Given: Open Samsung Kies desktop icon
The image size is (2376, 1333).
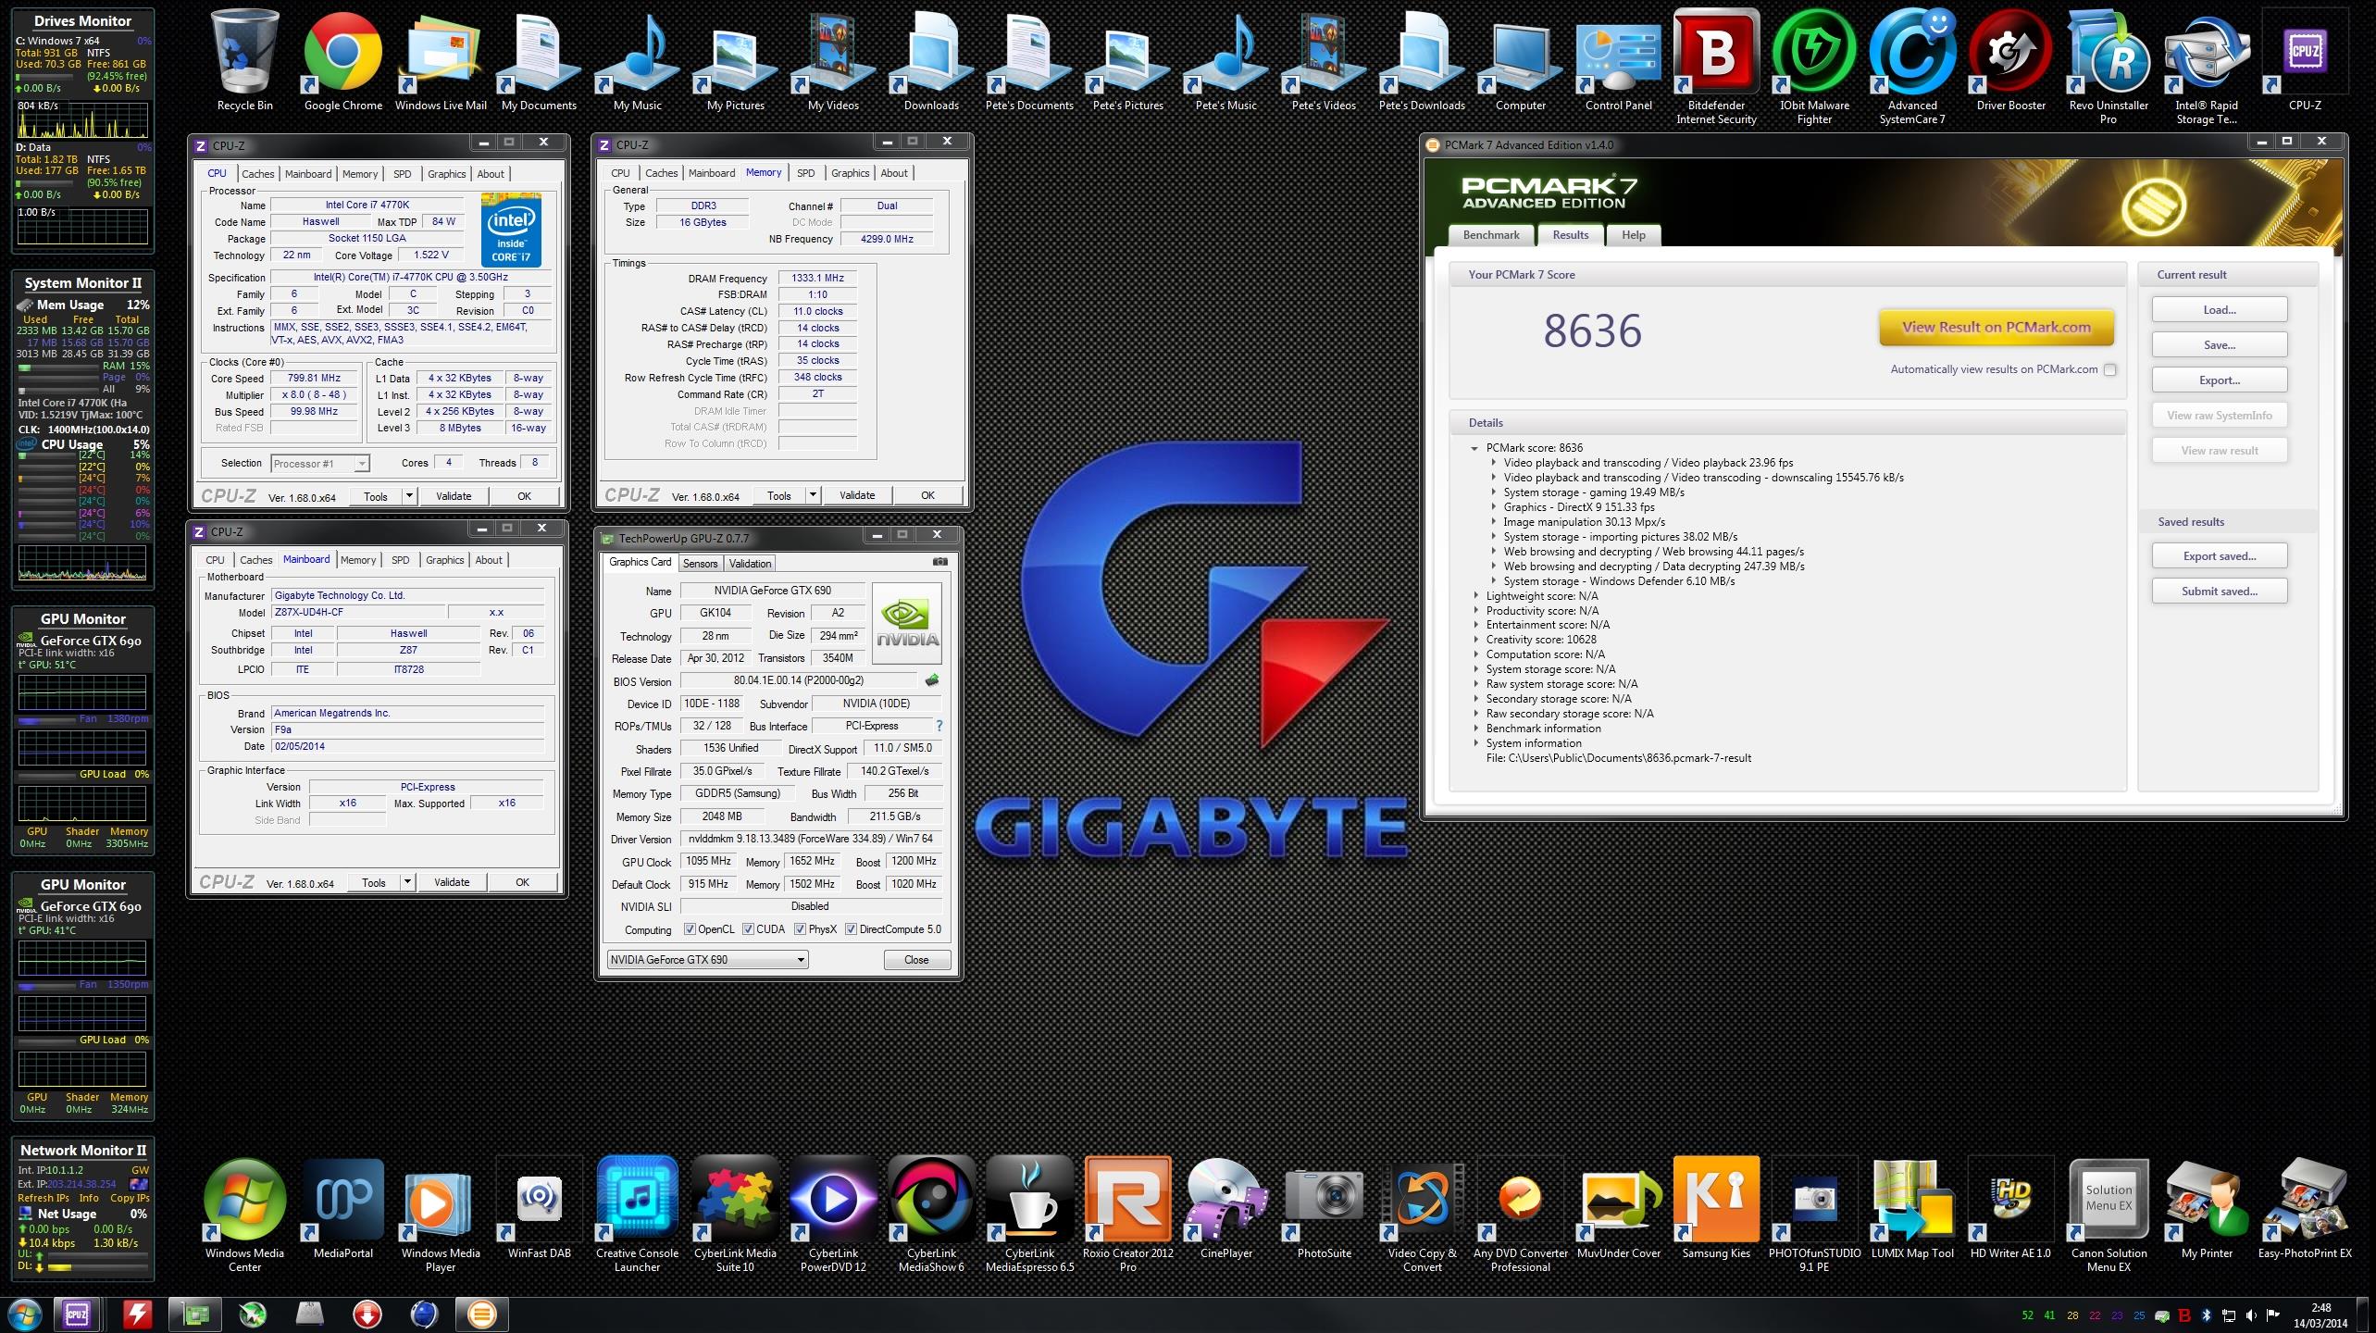Looking at the screenshot, I should click(x=1716, y=1208).
